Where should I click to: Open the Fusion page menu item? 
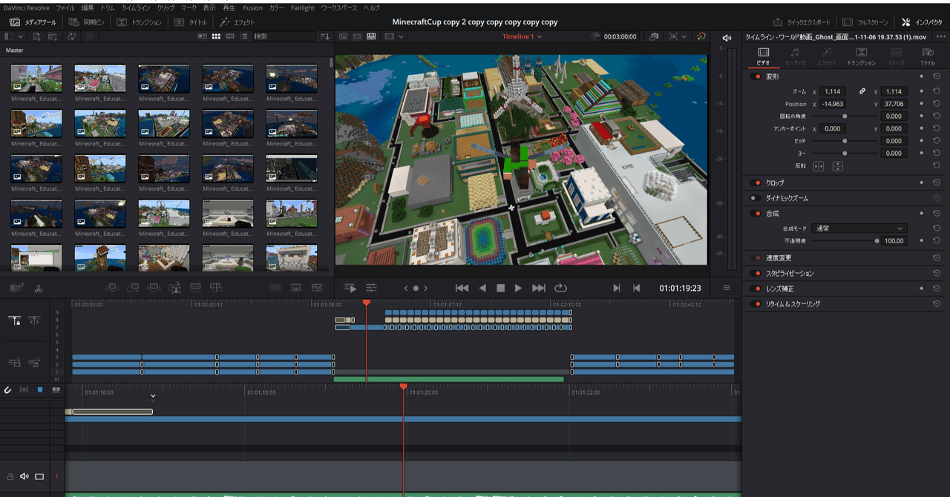(x=252, y=8)
